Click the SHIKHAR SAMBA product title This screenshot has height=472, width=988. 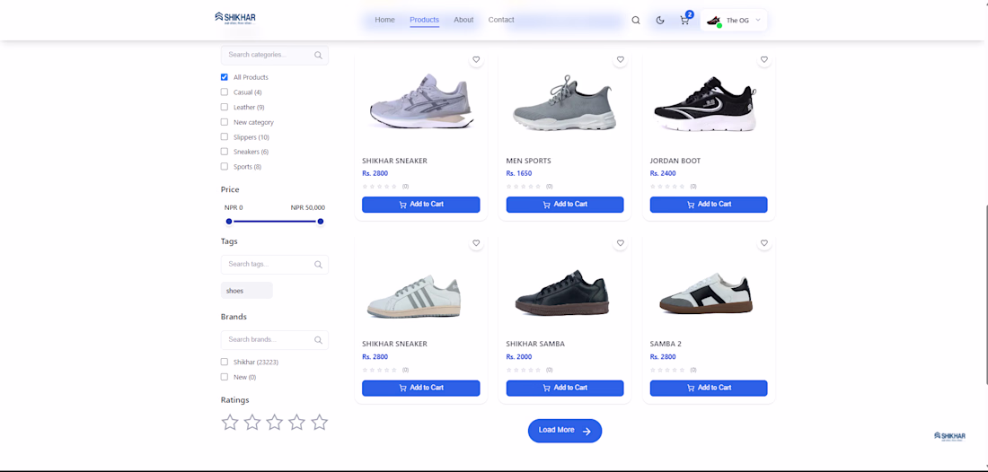(535, 345)
